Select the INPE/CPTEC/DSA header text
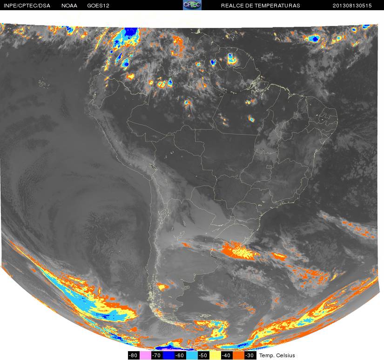384x360 pixels. tap(27, 6)
